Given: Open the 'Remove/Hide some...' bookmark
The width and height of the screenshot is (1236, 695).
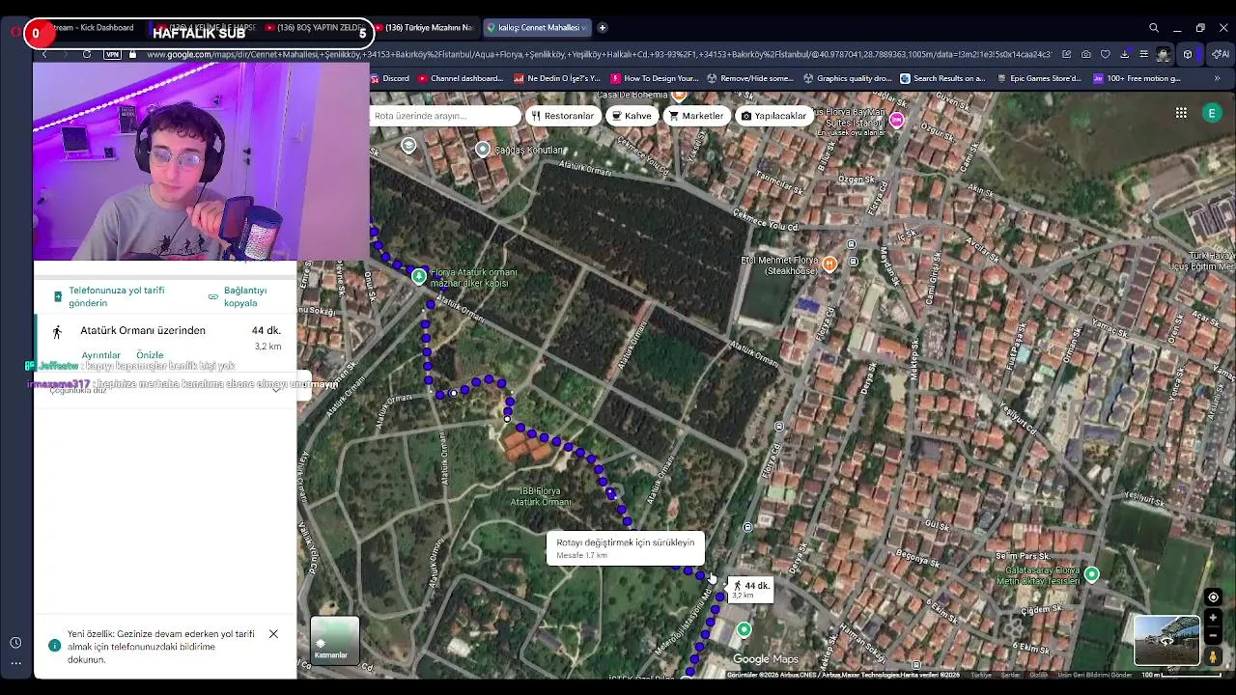Looking at the screenshot, I should tap(750, 78).
